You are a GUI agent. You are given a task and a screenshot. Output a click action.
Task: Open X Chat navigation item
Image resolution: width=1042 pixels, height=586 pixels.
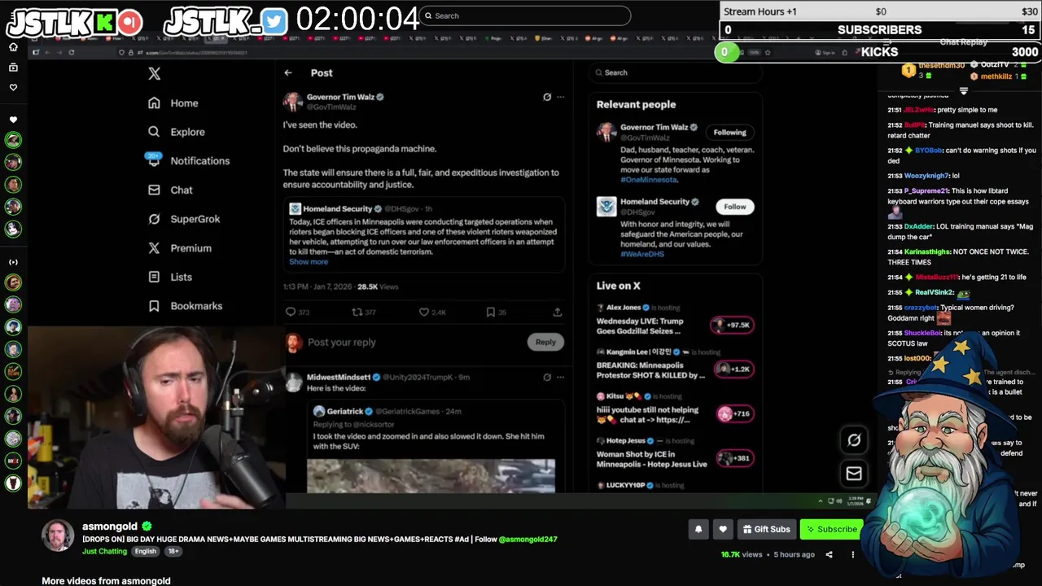pos(170,190)
